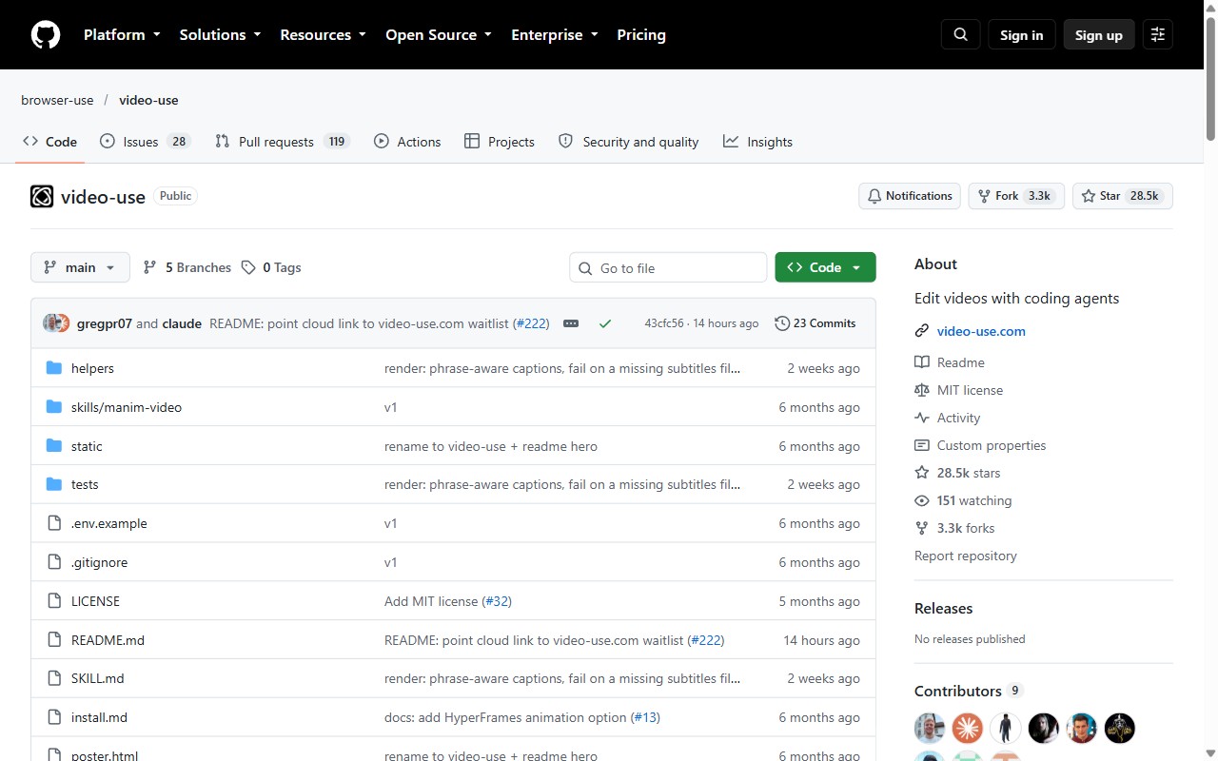Open the video-use.com website link
Image resolution: width=1218 pixels, height=761 pixels.
tap(981, 331)
